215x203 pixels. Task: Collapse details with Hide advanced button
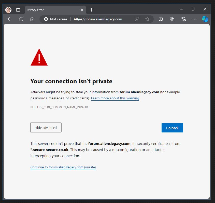pos(46,128)
